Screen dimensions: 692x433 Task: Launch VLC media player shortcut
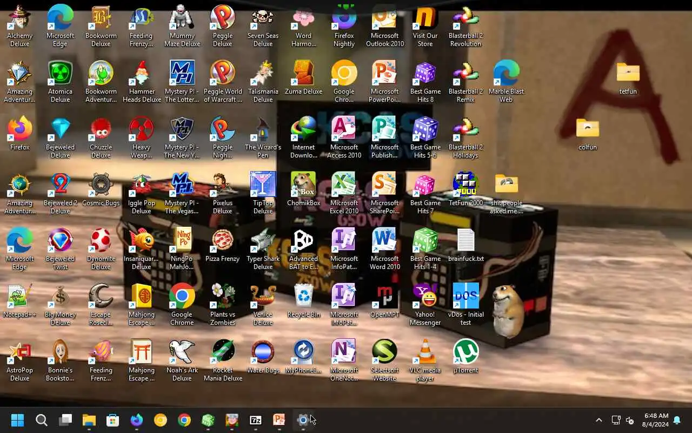click(425, 360)
